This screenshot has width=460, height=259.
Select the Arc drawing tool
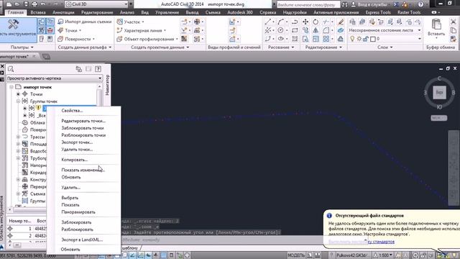click(280, 22)
